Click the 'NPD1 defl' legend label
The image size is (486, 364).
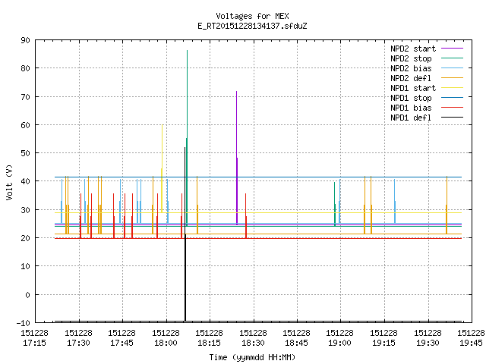pyautogui.click(x=411, y=118)
